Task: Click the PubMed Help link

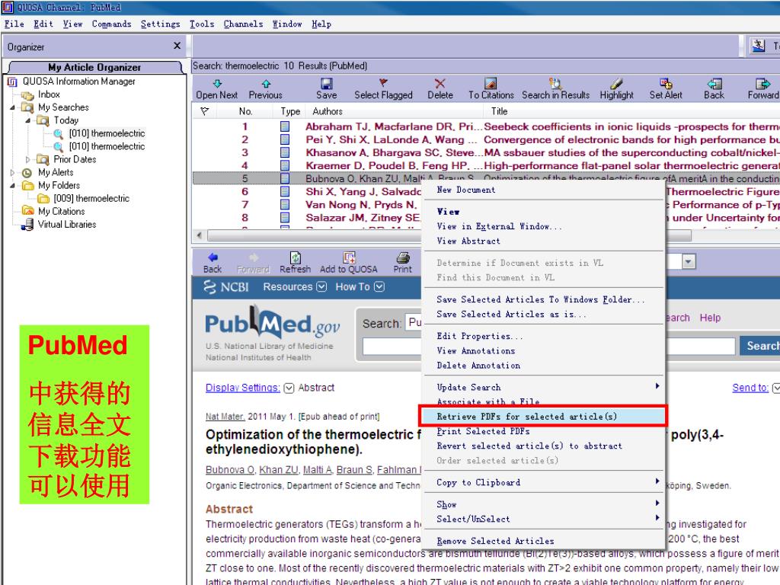Action: point(710,318)
